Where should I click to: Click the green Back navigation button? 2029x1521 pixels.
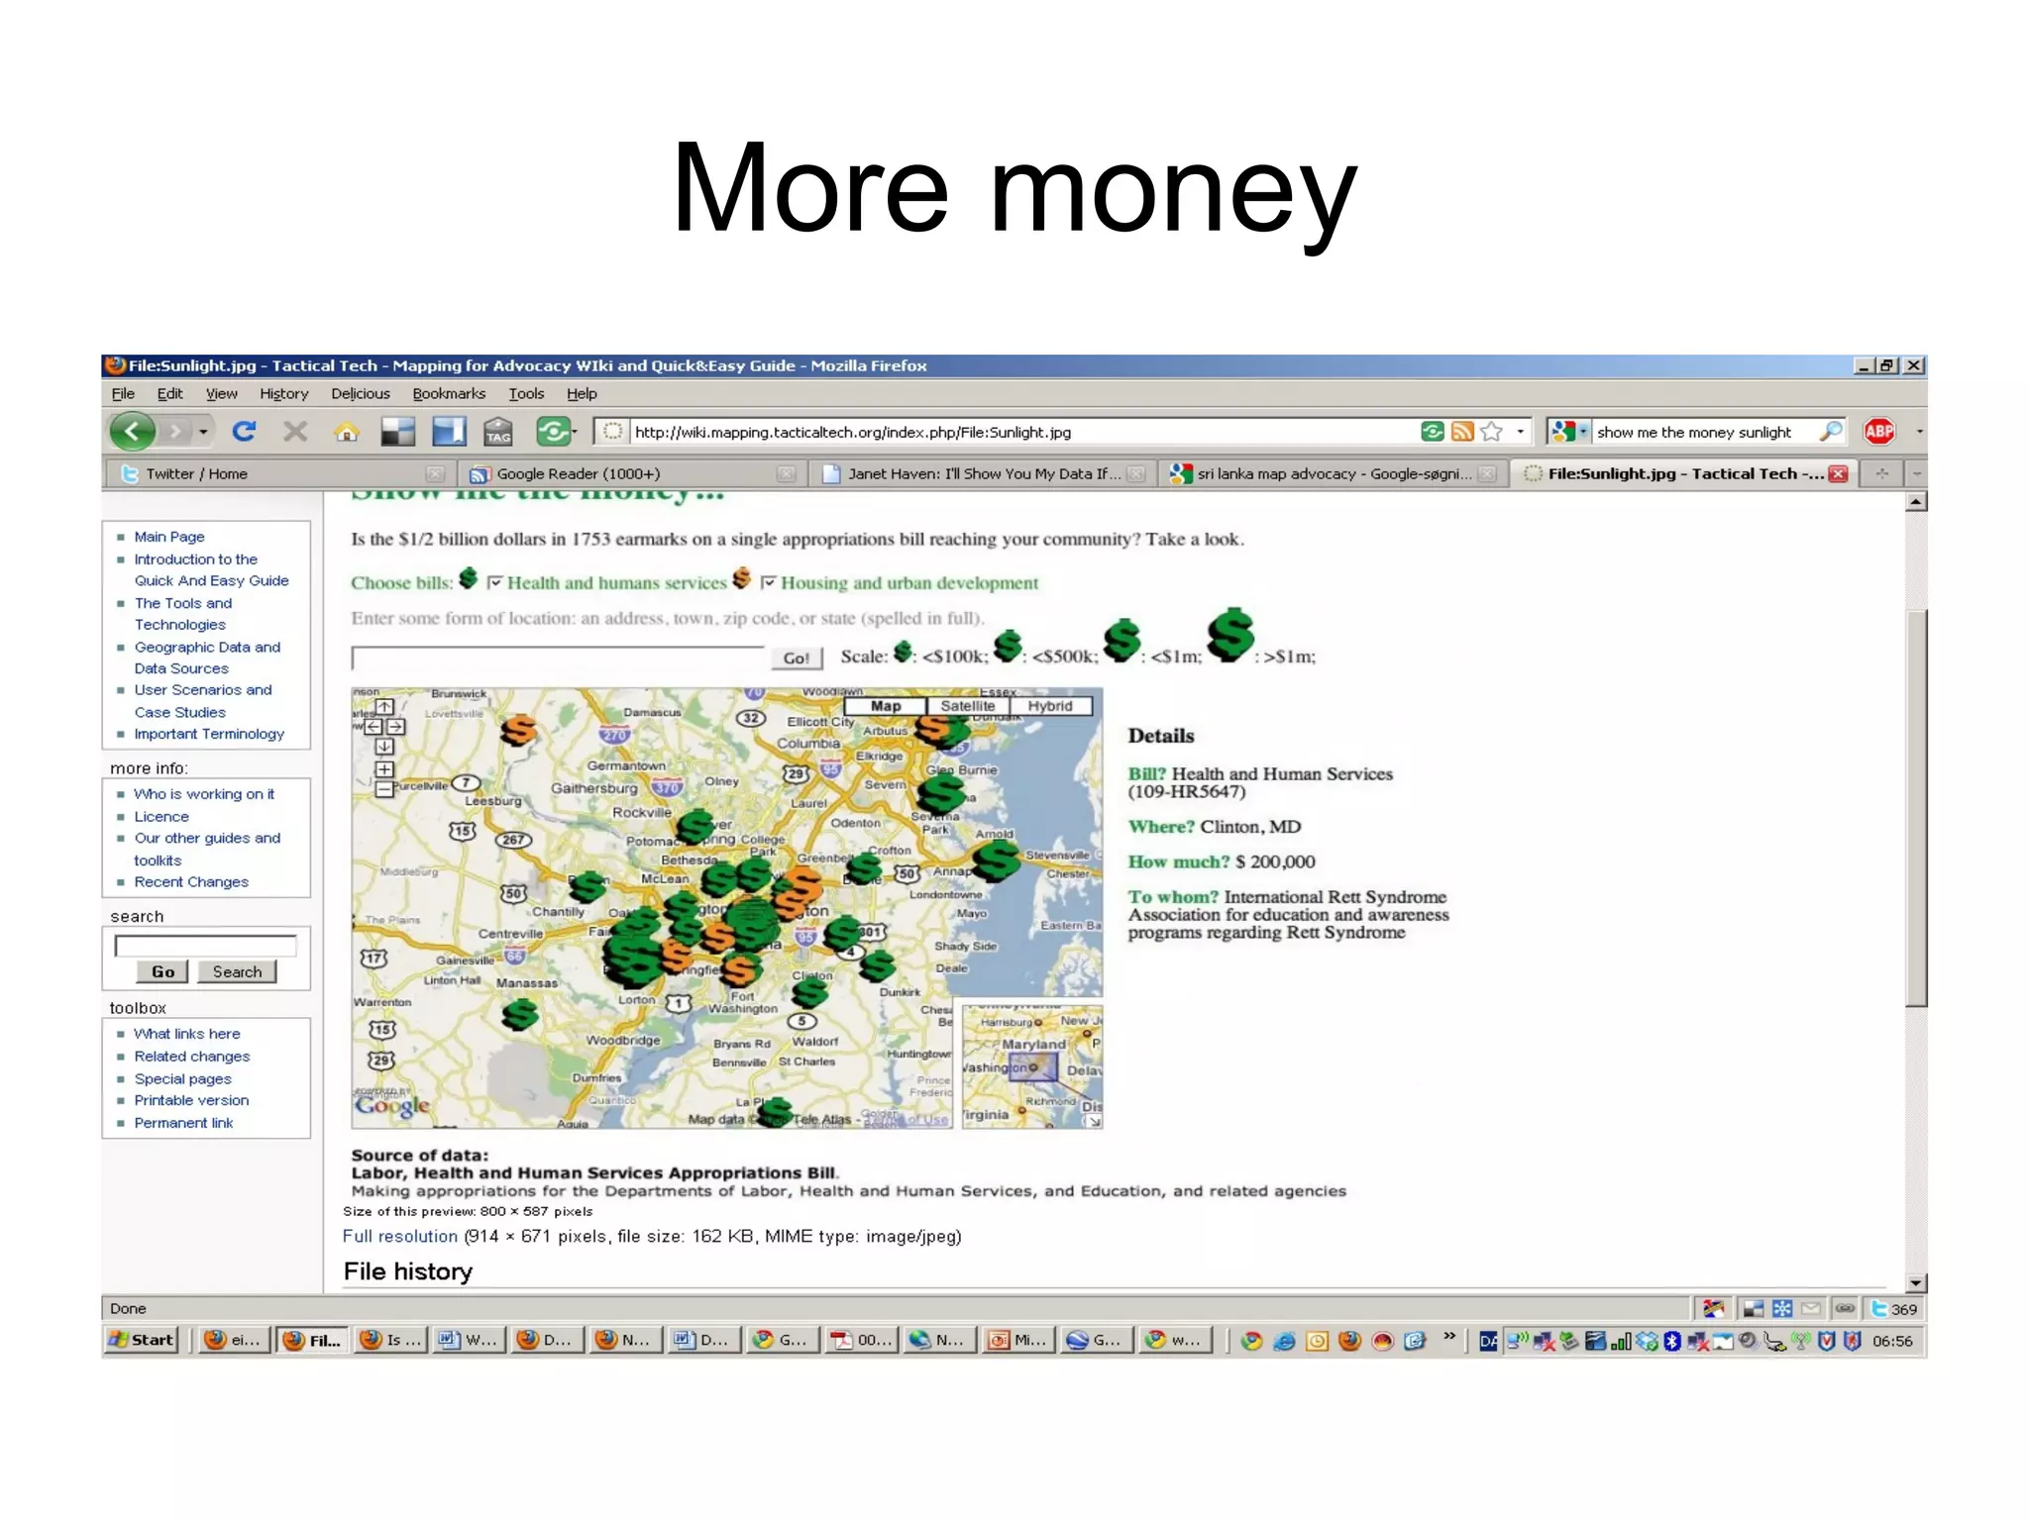(133, 432)
